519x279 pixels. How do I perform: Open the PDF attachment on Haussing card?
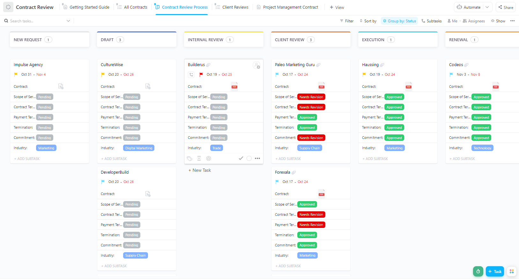click(408, 87)
